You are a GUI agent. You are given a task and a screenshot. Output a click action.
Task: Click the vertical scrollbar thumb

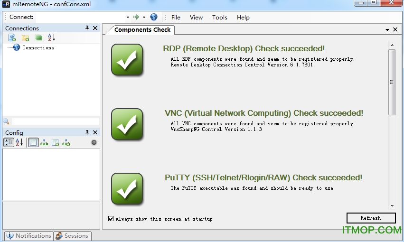[392, 83]
